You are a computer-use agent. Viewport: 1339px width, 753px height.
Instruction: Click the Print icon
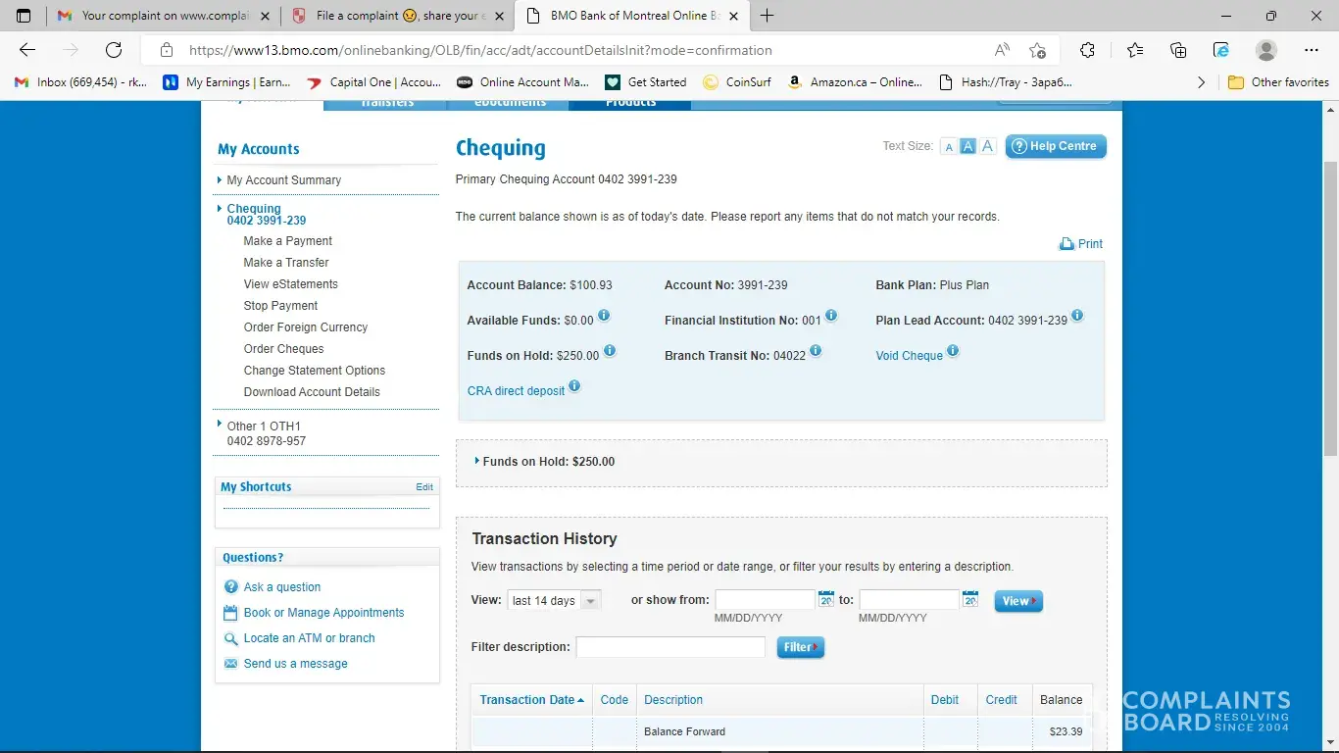1066,244
